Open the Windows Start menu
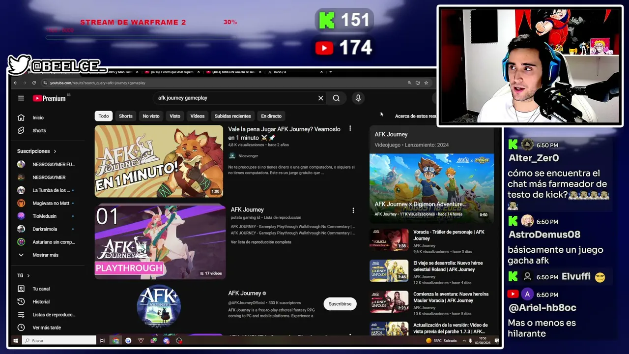The width and height of the screenshot is (629, 354). click(16, 340)
